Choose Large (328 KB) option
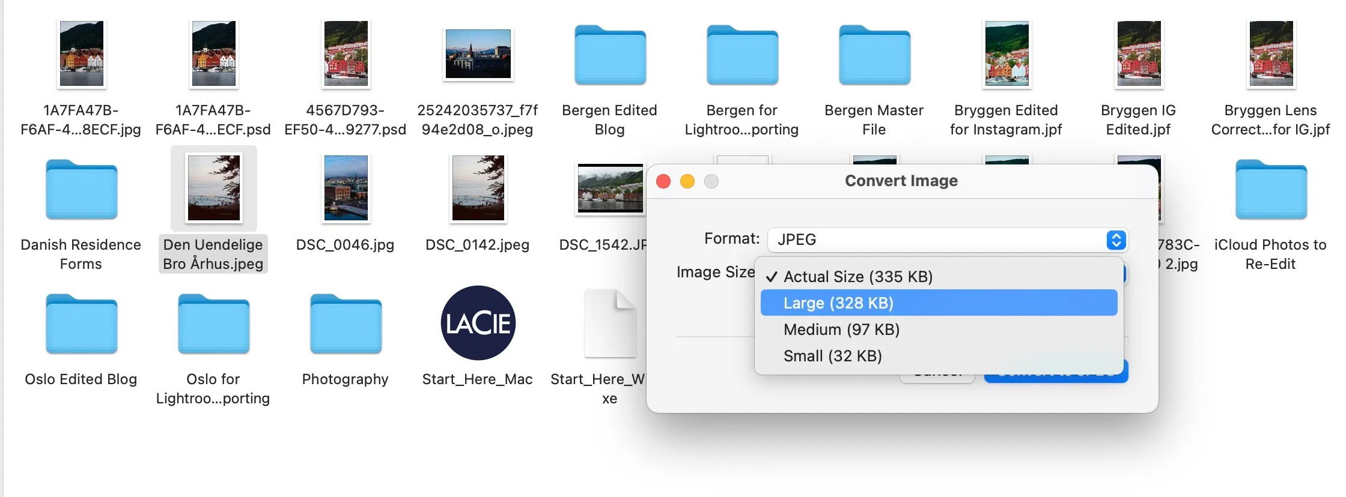This screenshot has height=497, width=1346. point(939,303)
